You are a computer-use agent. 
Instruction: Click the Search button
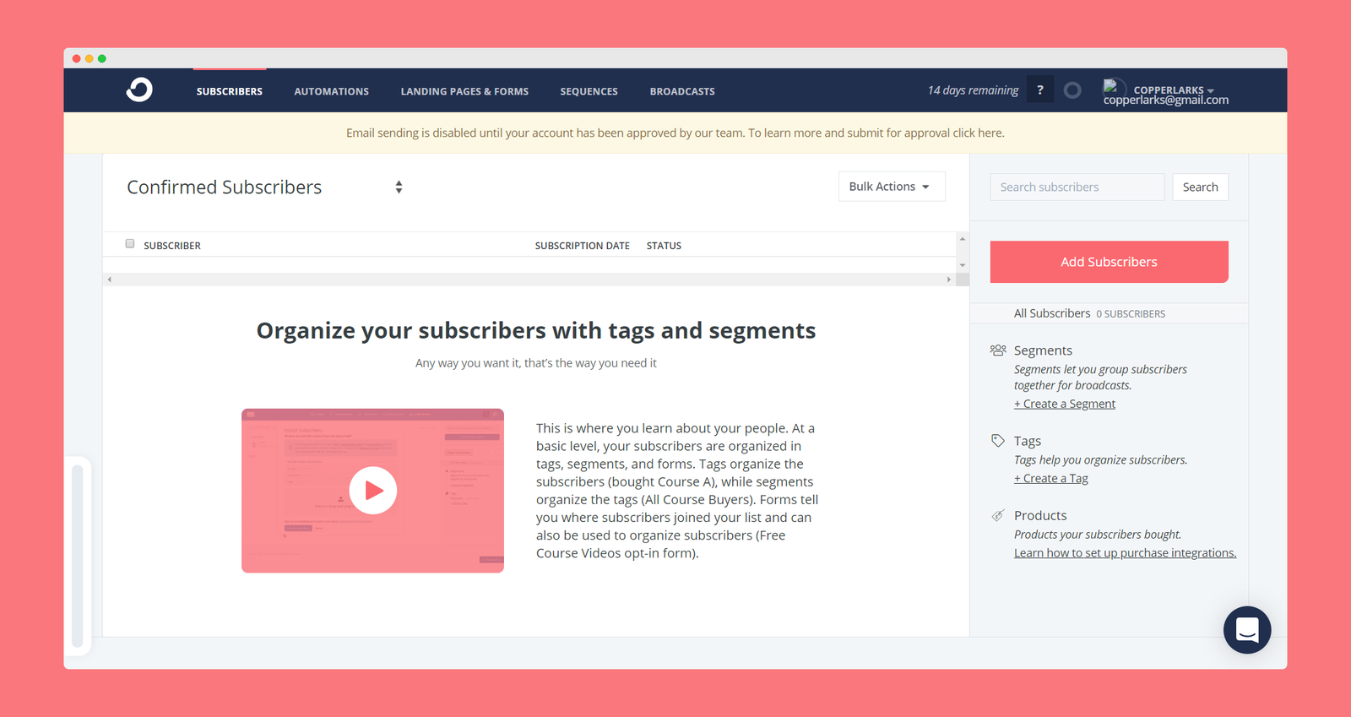1201,187
